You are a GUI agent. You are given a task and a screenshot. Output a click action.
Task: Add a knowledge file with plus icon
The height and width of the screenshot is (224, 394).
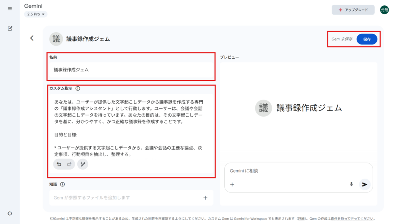[205, 198]
